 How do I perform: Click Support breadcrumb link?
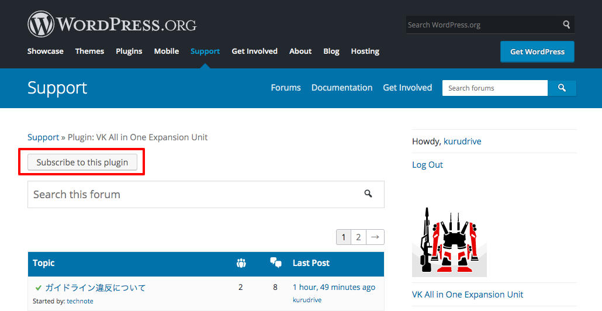43,137
